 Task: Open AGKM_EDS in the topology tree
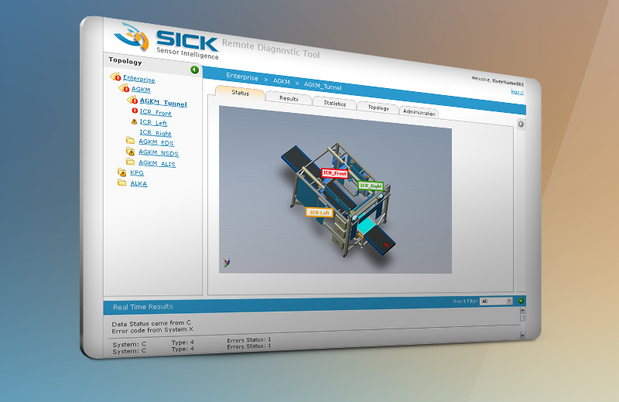[x=156, y=142]
